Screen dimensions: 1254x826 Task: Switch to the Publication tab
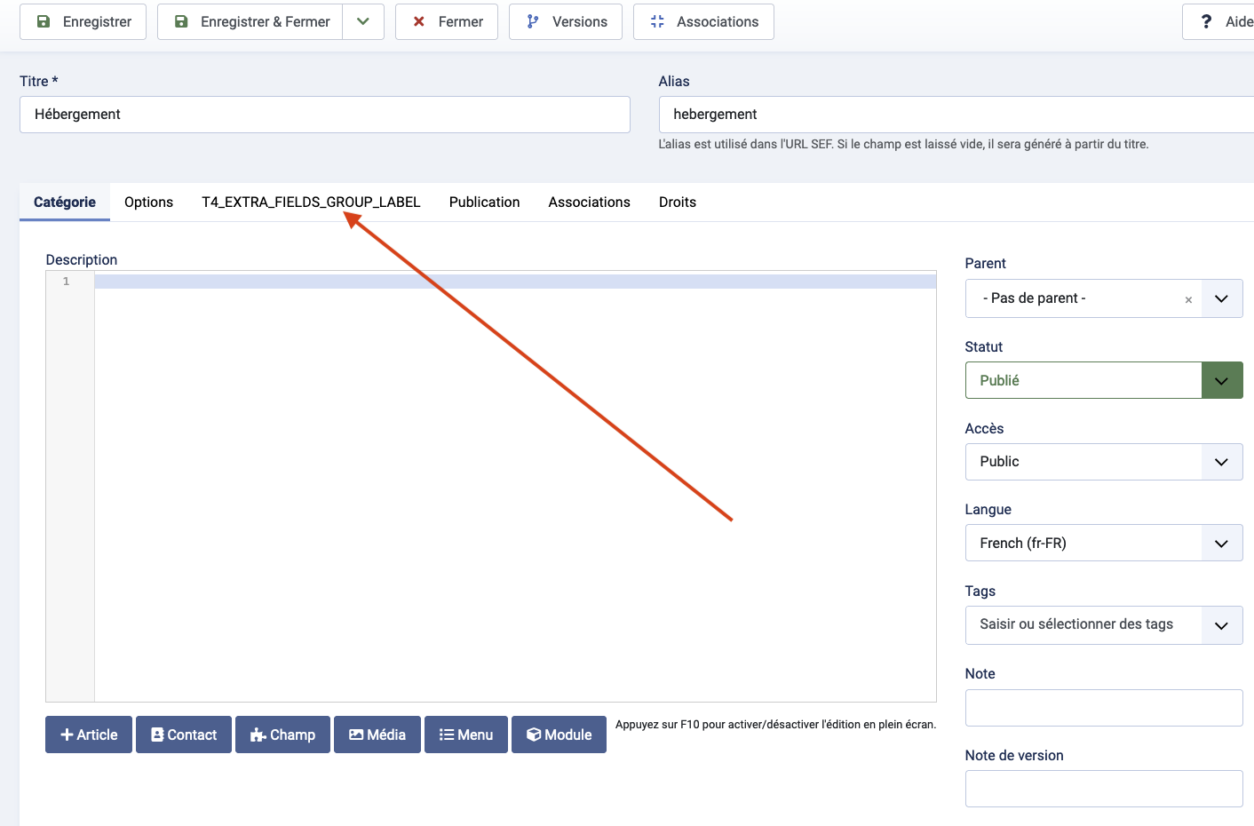click(x=484, y=203)
